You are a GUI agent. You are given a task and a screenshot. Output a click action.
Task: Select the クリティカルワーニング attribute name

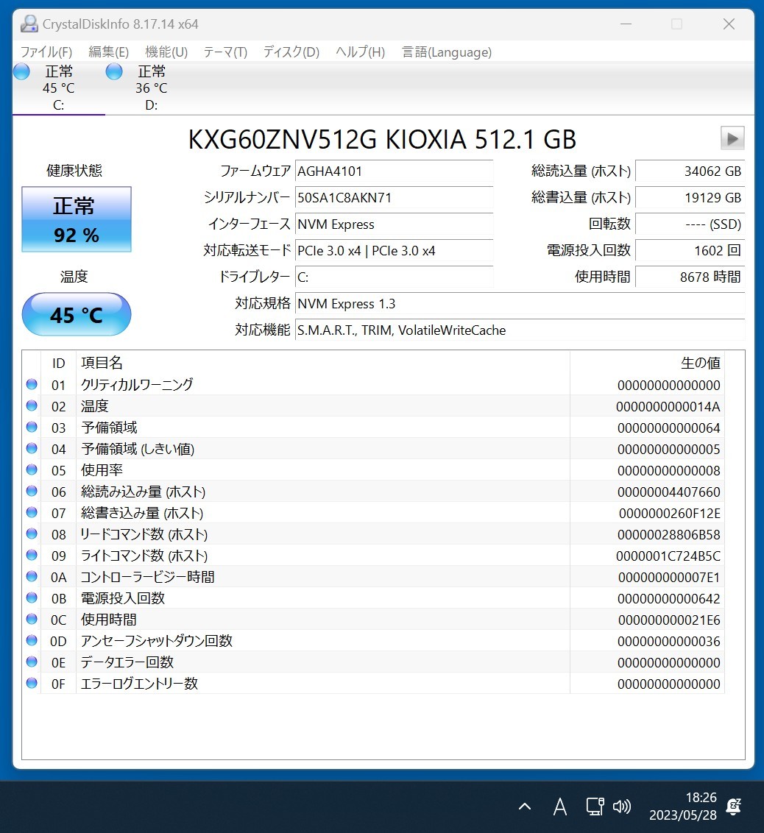coord(137,385)
